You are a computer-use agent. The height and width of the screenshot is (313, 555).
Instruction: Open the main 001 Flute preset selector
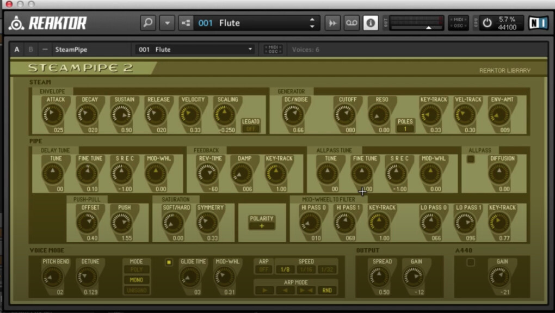pyautogui.click(x=256, y=23)
